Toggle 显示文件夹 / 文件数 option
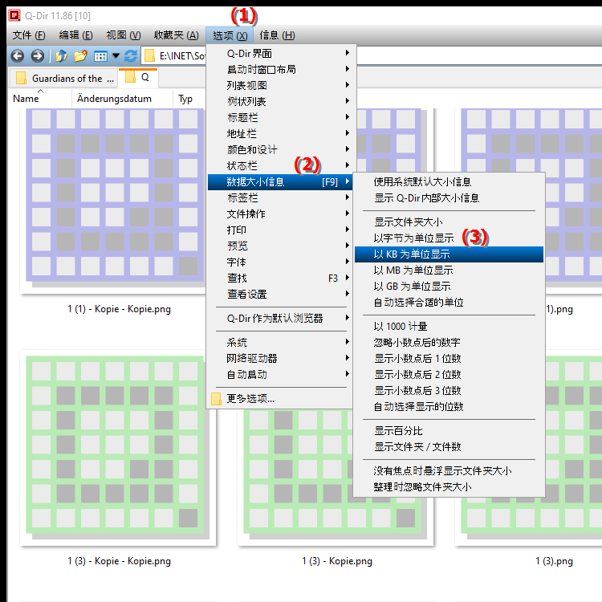Viewport: 602px width, 602px height. pyautogui.click(x=449, y=447)
